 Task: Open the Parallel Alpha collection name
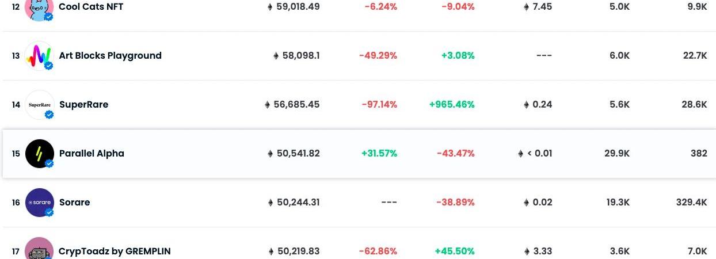click(92, 154)
